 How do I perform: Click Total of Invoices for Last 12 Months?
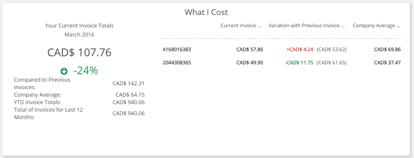48,114
